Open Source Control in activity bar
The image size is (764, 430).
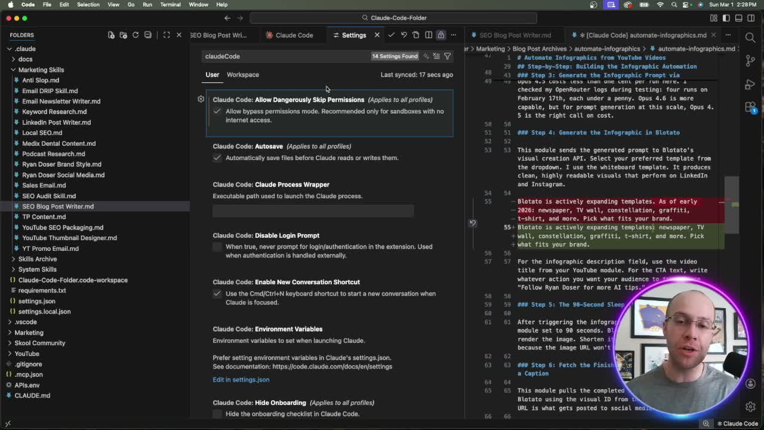[x=750, y=60]
